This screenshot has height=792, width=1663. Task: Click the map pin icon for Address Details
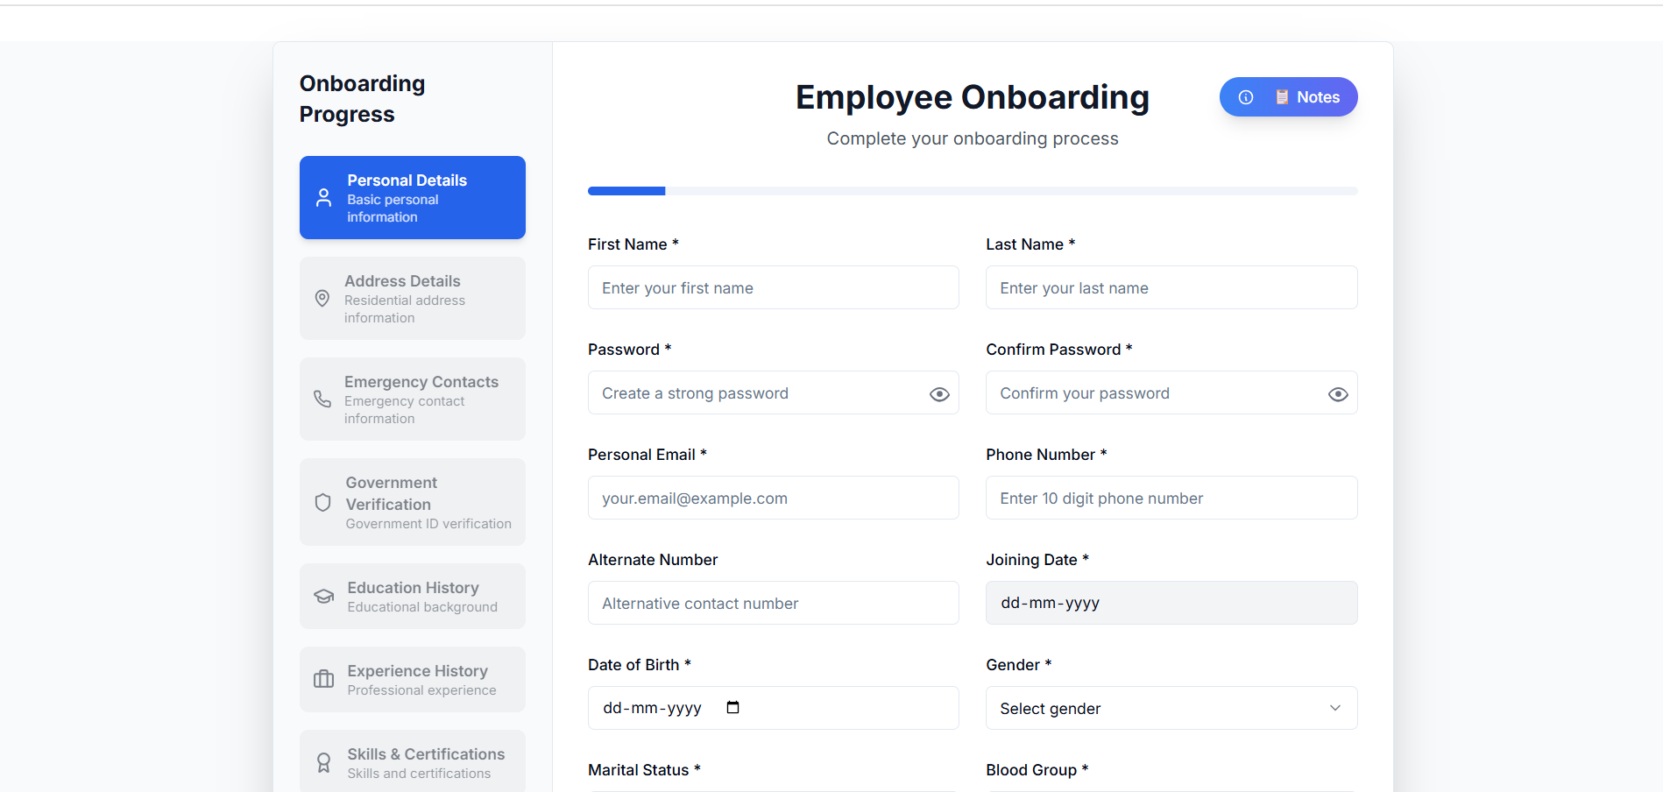coord(322,299)
